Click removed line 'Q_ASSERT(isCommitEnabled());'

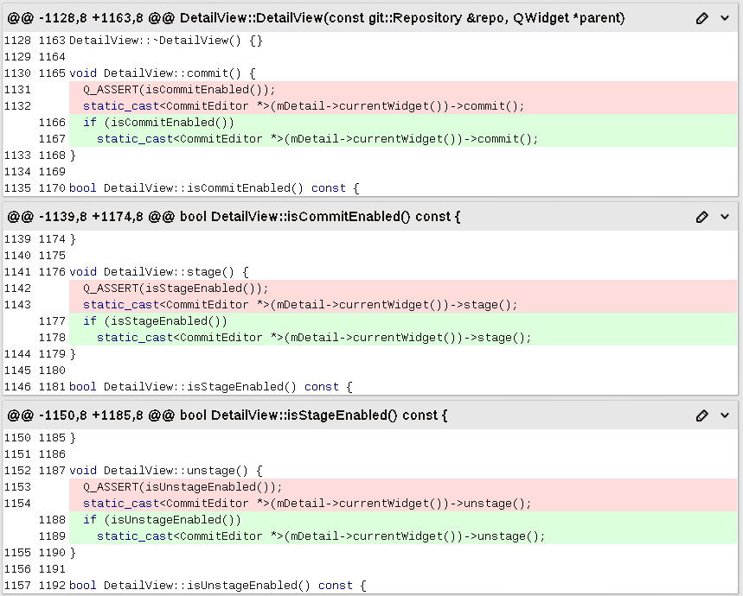point(403,90)
